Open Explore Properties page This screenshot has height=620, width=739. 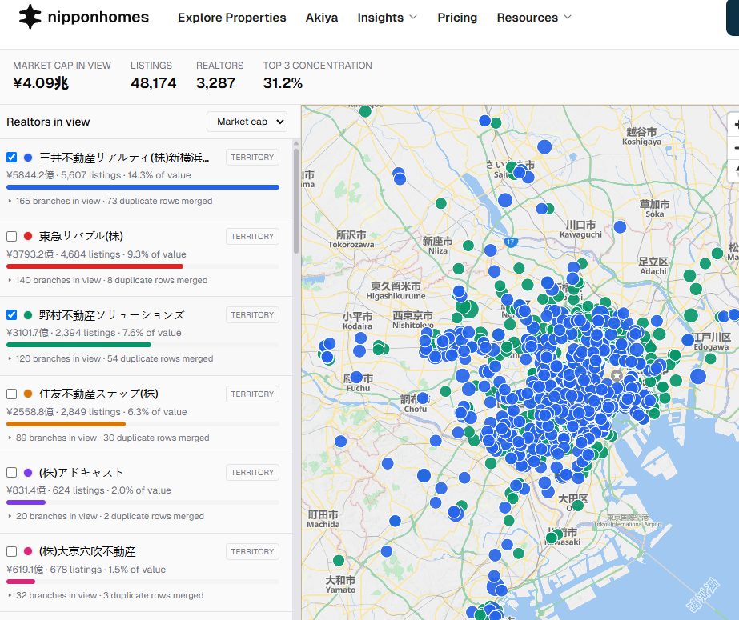232,18
